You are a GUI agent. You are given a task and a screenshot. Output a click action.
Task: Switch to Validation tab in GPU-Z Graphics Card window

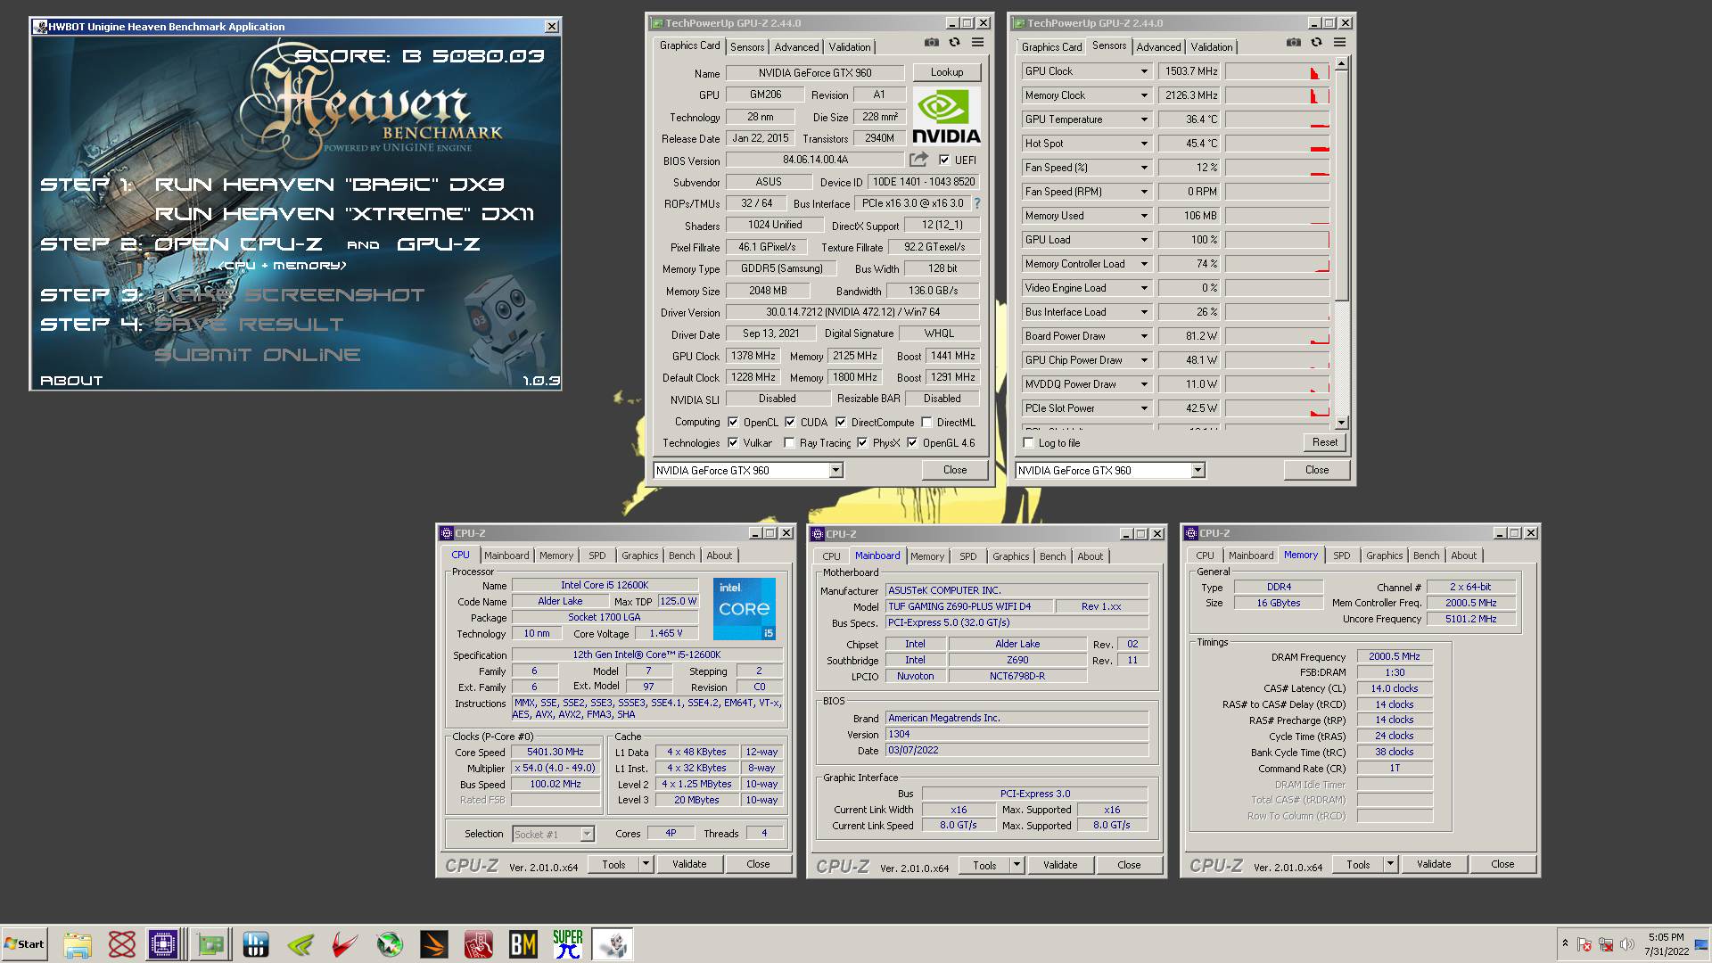pyautogui.click(x=850, y=47)
